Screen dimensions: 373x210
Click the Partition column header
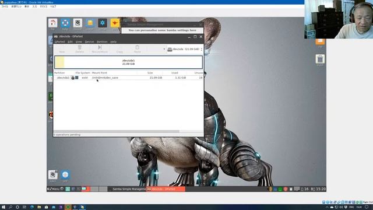[x=59, y=72]
